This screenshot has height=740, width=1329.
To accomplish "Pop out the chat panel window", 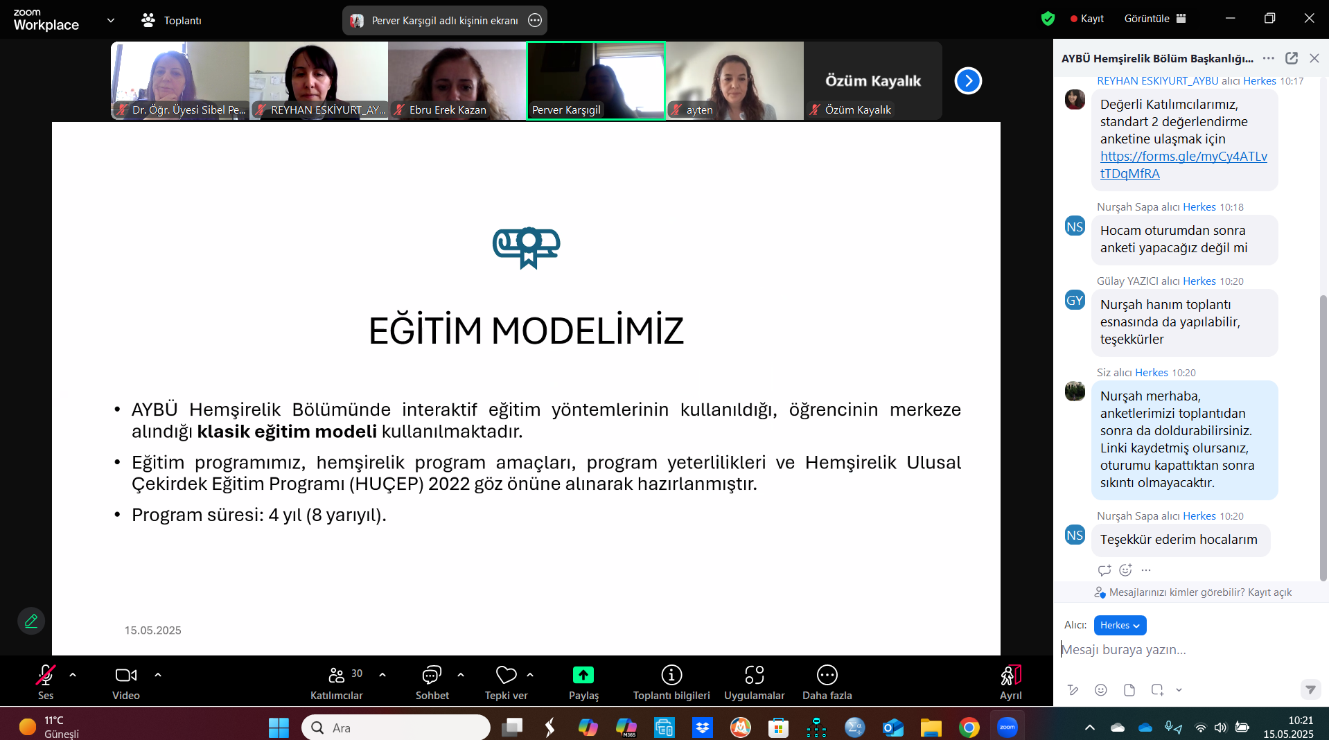I will click(x=1292, y=58).
